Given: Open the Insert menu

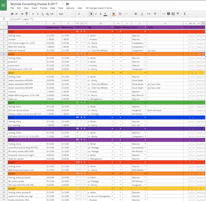Looking at the screenshot, I should pos(35,8).
